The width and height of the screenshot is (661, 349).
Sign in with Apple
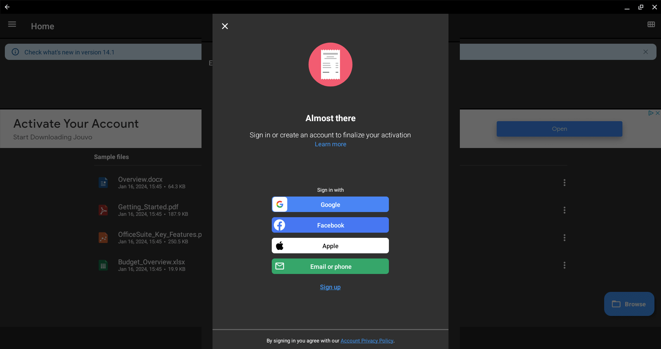click(330, 246)
